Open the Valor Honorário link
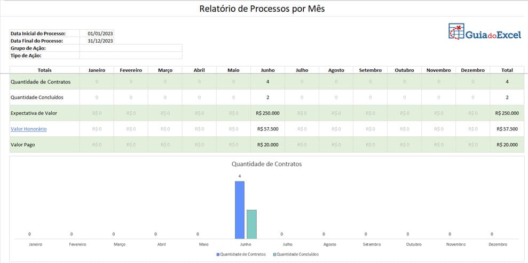The height and width of the screenshot is (263, 528). pyautogui.click(x=28, y=129)
